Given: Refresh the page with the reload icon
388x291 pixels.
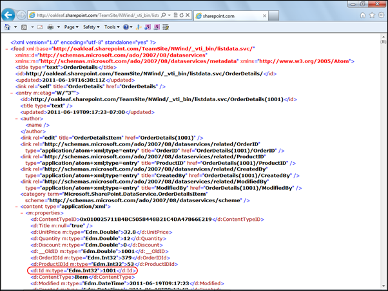Looking at the screenshot, I should pos(181,15).
